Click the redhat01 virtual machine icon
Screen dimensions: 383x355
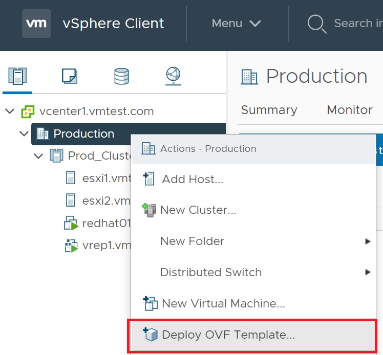[70, 224]
